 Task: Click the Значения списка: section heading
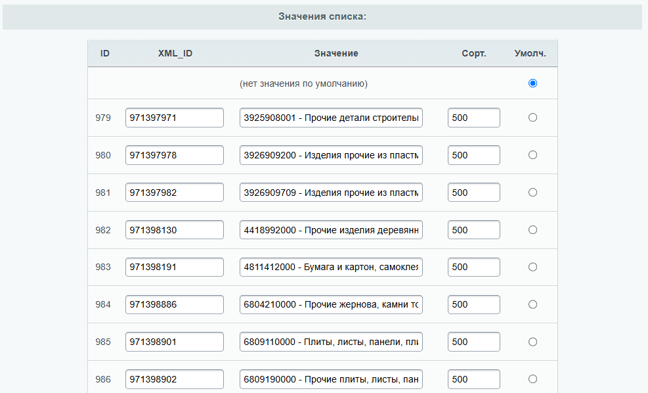(x=322, y=16)
